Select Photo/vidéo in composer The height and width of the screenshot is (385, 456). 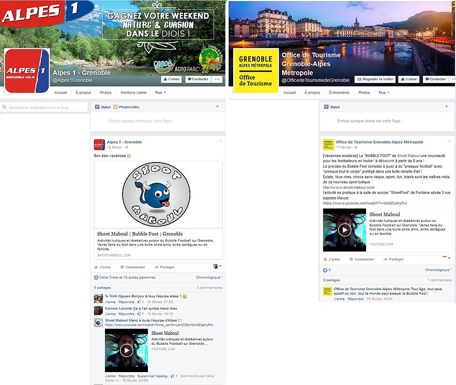pyautogui.click(x=126, y=107)
